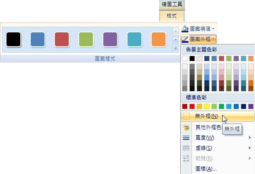The width and height of the screenshot is (255, 174).
Task: Open the 圖案填滿 dropdown arrow
Action: [x=213, y=29]
